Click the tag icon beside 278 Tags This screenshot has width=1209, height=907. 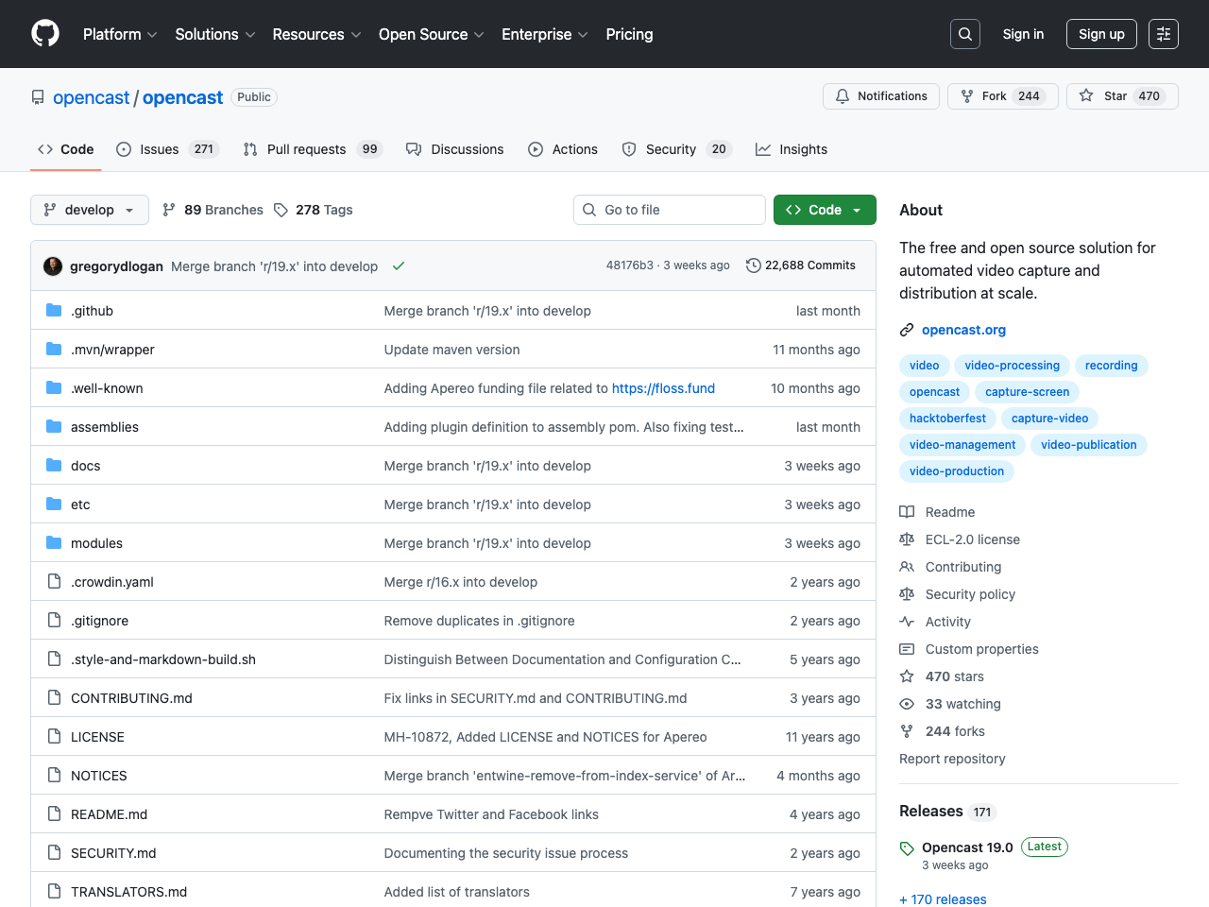coord(281,210)
